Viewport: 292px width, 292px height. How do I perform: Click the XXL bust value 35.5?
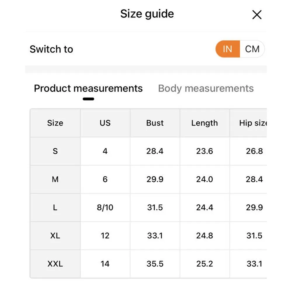click(155, 264)
